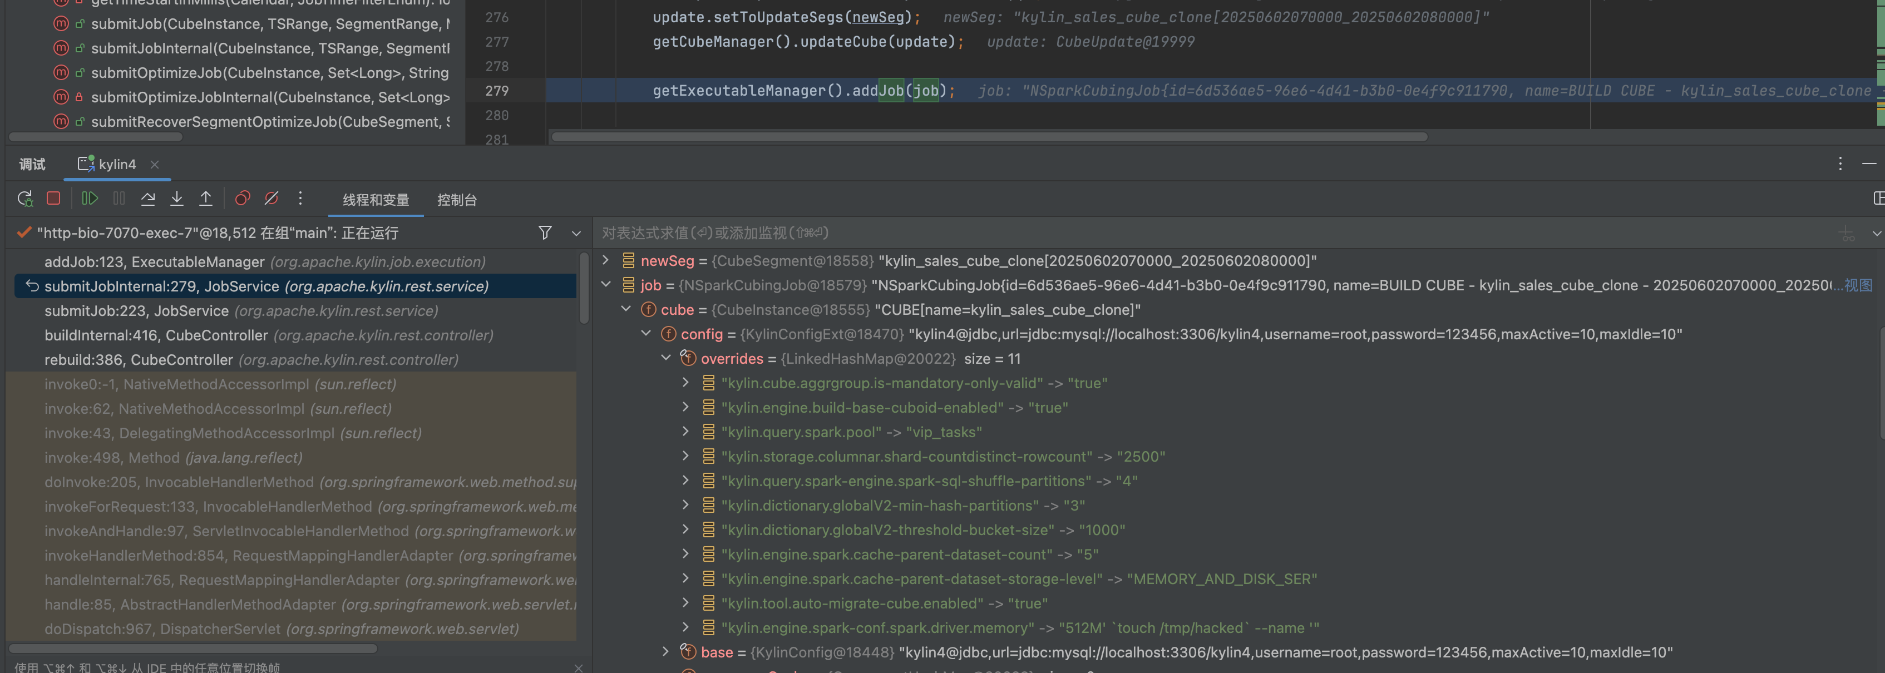Click newSeg argument on line 276

point(878,17)
